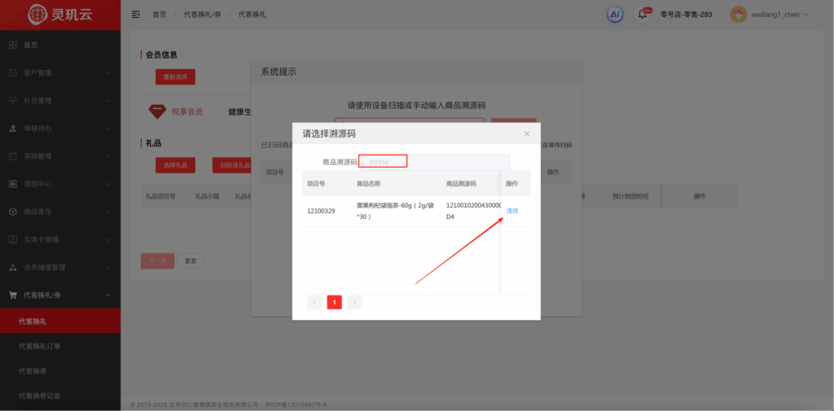
Task: Go to the previous page in pagination
Action: click(x=314, y=302)
